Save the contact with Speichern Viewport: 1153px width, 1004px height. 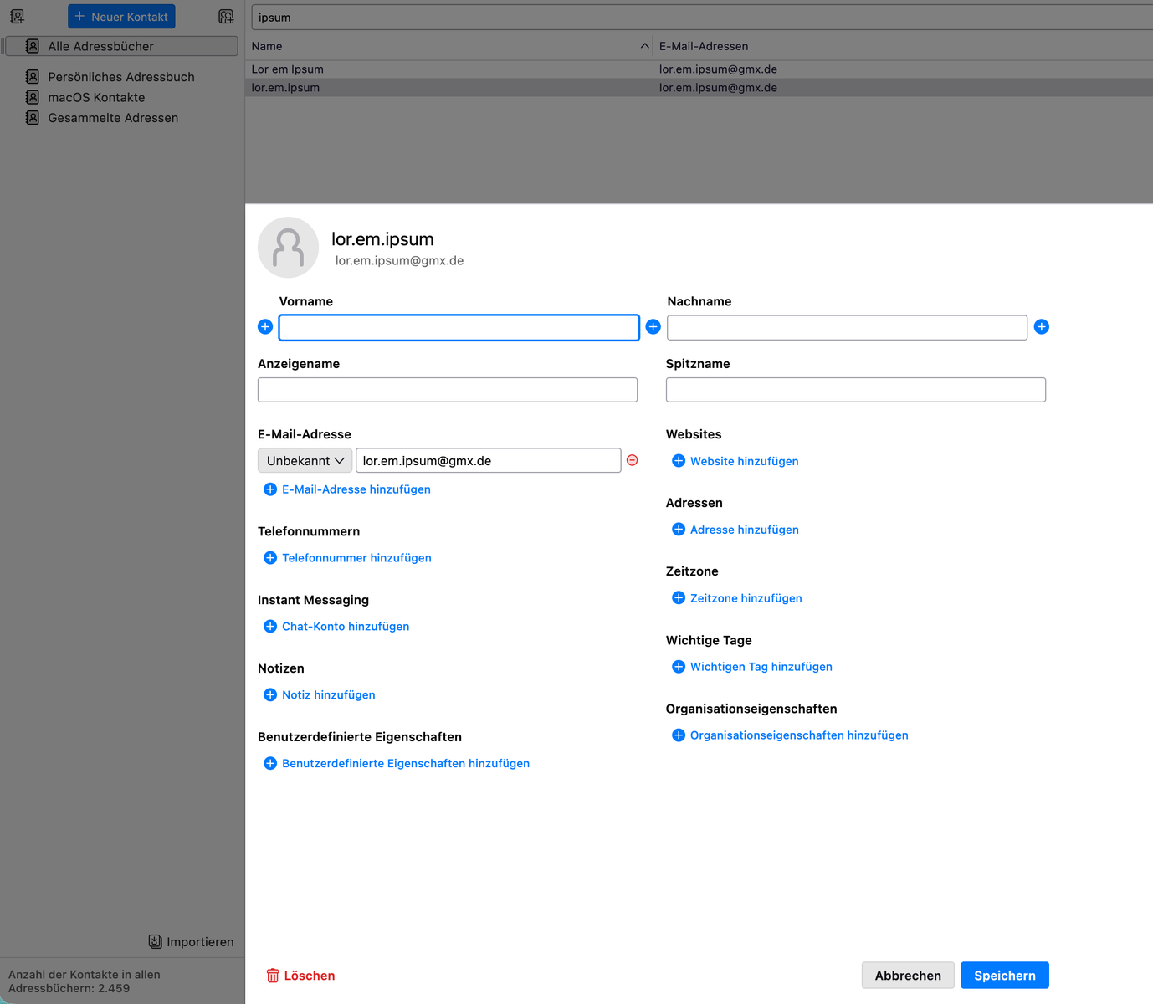click(x=1005, y=976)
